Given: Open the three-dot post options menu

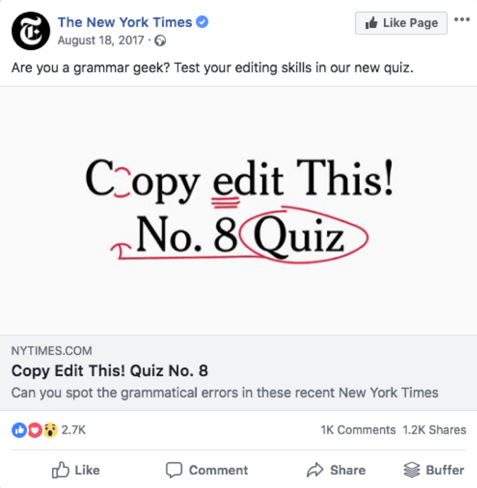Looking at the screenshot, I should (462, 20).
